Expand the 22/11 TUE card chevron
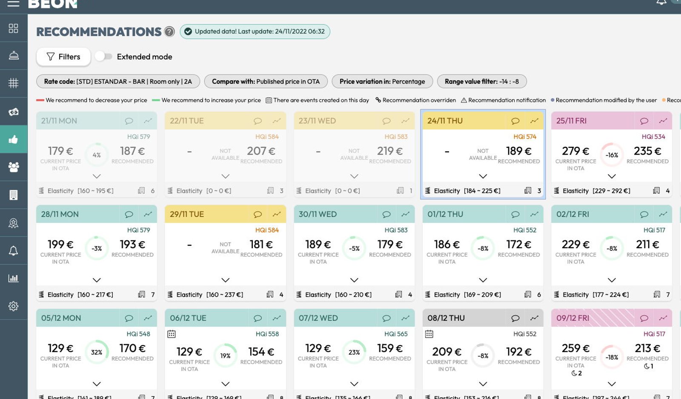Screen dimensions: 681x399 coord(226,176)
